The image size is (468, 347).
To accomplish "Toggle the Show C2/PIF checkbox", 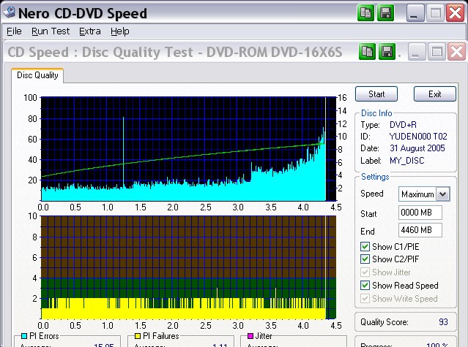I will (x=365, y=259).
